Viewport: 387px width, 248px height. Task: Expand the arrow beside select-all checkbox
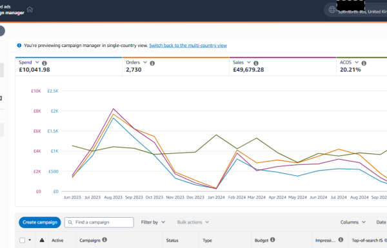(x=30, y=240)
